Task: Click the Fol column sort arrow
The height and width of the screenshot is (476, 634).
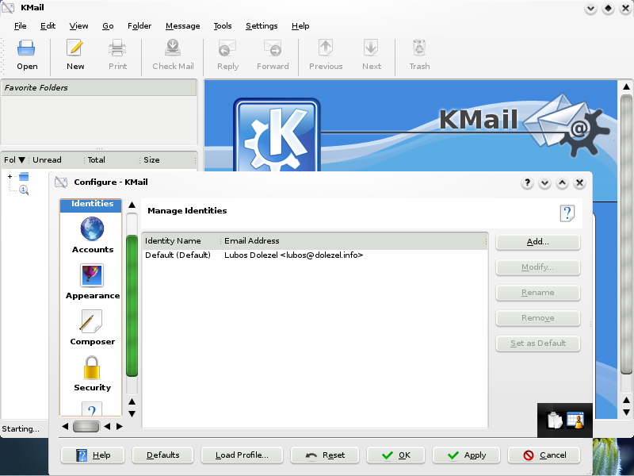Action: (22, 160)
